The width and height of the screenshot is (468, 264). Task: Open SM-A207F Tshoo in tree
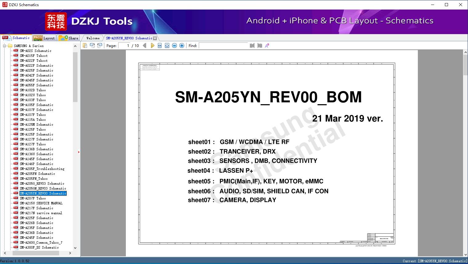click(x=33, y=198)
